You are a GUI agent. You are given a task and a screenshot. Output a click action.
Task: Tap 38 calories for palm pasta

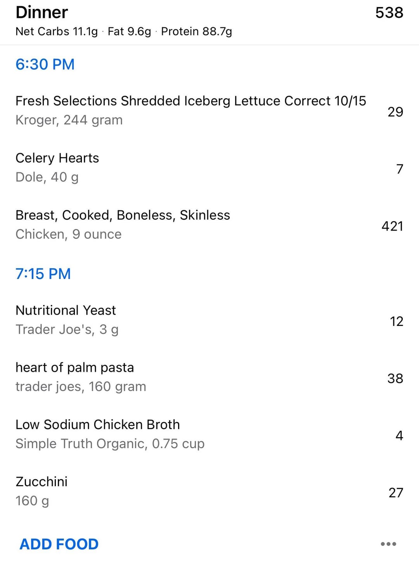tap(395, 378)
